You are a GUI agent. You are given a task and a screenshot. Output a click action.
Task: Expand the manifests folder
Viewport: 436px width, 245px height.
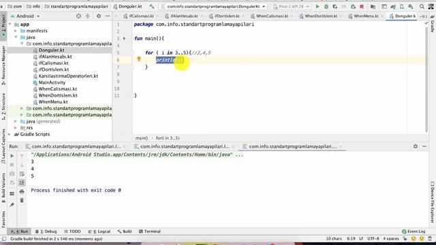pyautogui.click(x=16, y=31)
